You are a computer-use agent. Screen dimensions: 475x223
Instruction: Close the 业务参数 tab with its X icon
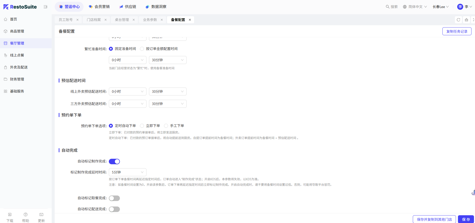[x=162, y=20]
